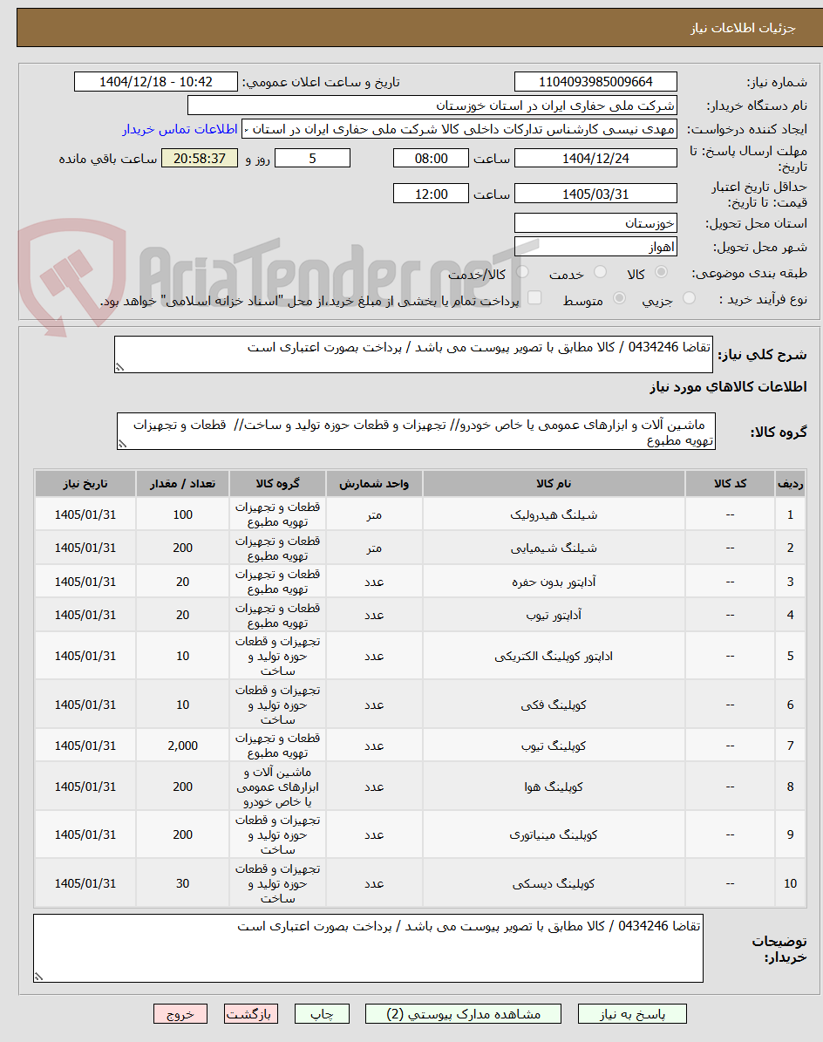This screenshot has height=1042, width=823.
Task: Select the item name شیلنگ هیدرولیک
Action: coord(554,514)
